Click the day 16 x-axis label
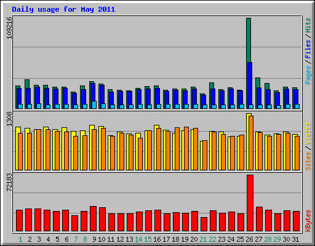The width and height of the screenshot is (315, 246). click(x=157, y=239)
